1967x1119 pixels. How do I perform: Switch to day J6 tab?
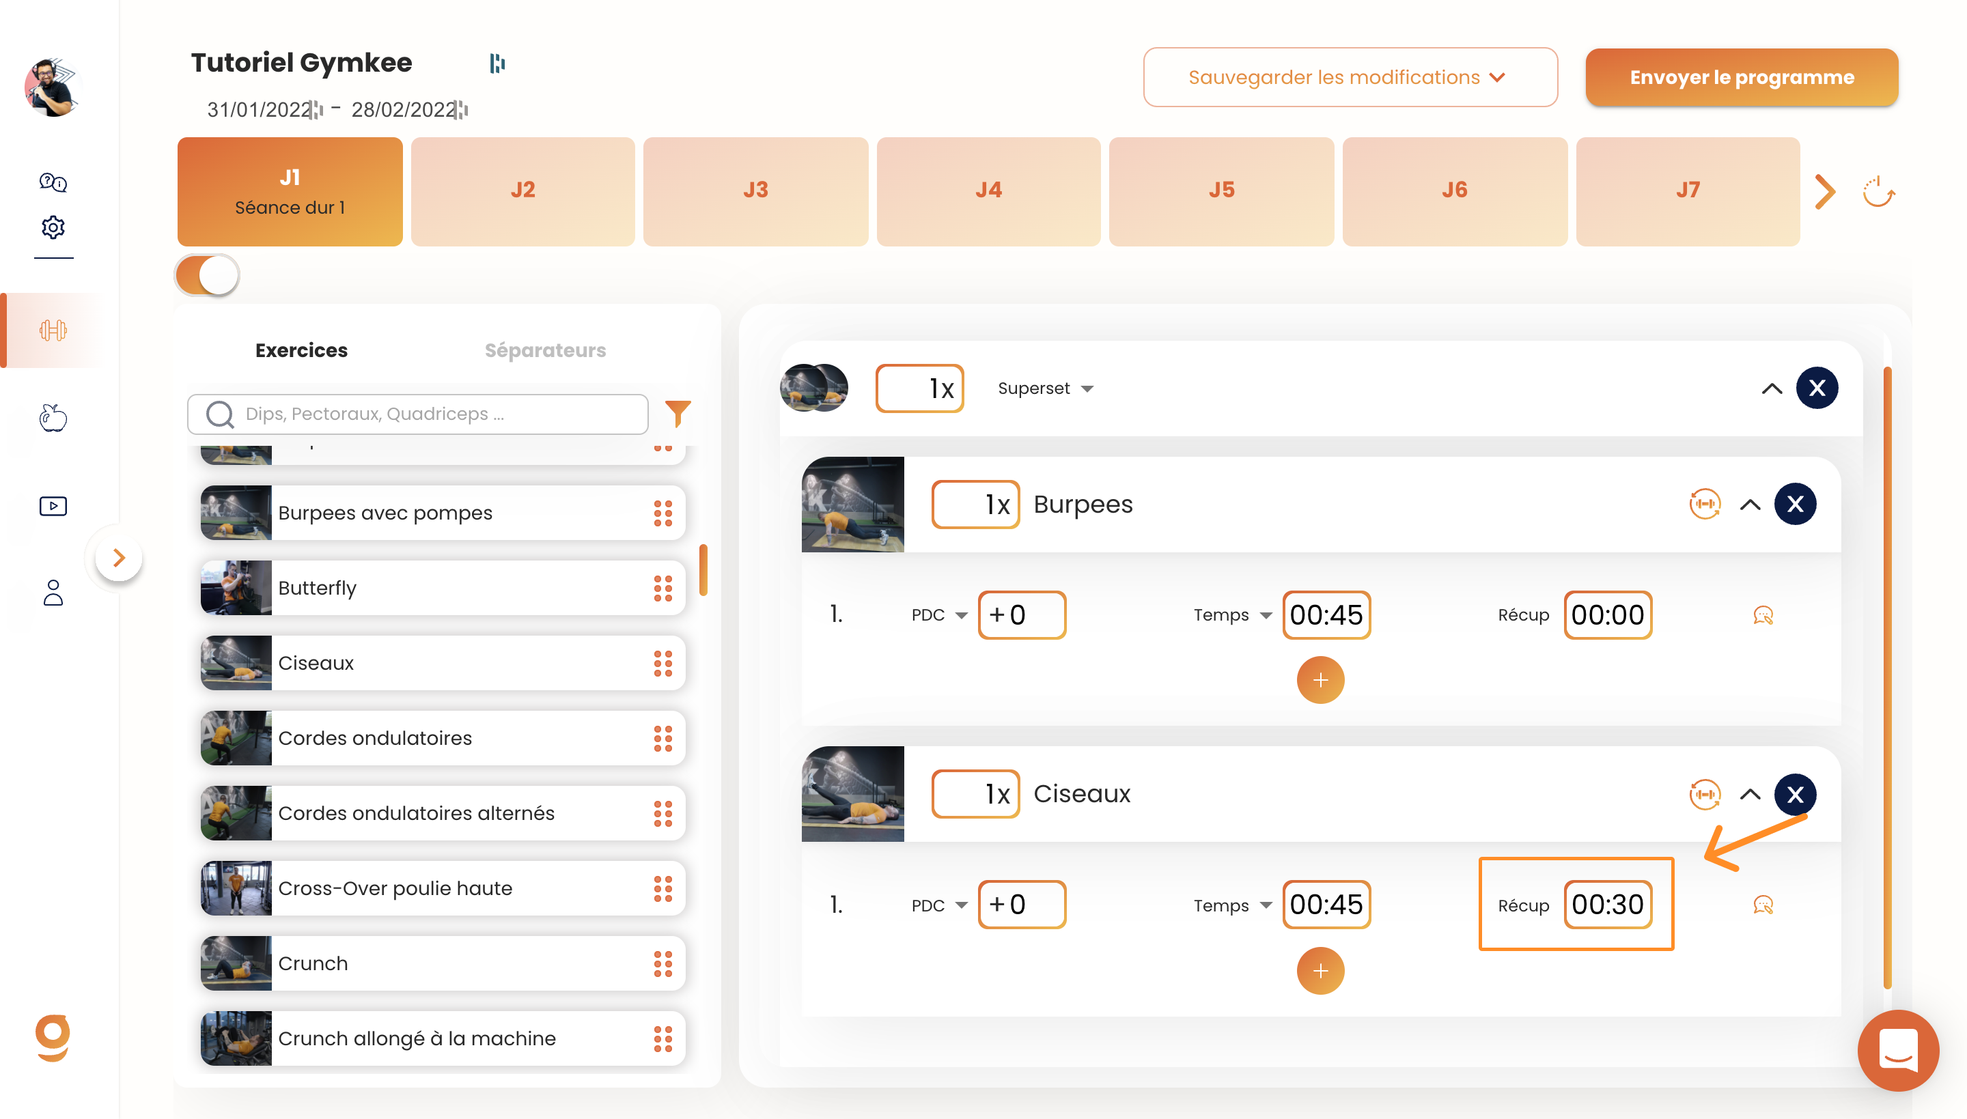point(1454,191)
